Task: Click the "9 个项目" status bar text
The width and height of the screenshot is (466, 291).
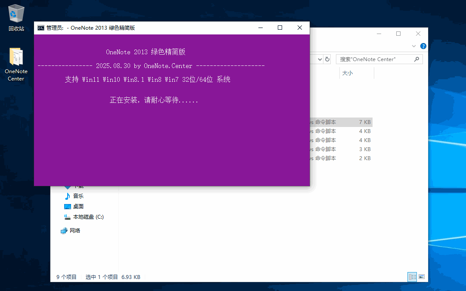Action: coord(67,277)
